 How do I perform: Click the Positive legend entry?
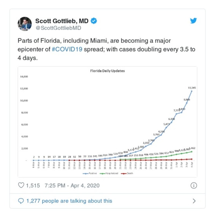pyautogui.click(x=93, y=173)
